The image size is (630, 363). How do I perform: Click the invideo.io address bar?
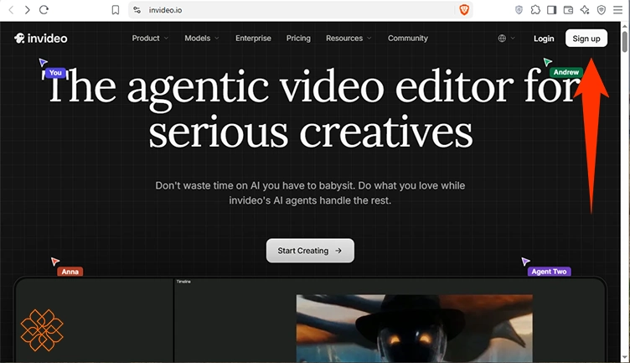(x=301, y=10)
